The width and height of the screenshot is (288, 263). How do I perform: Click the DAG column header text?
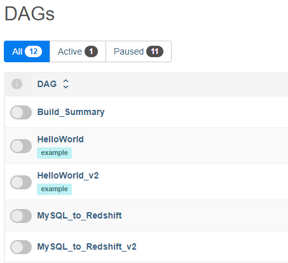(47, 84)
